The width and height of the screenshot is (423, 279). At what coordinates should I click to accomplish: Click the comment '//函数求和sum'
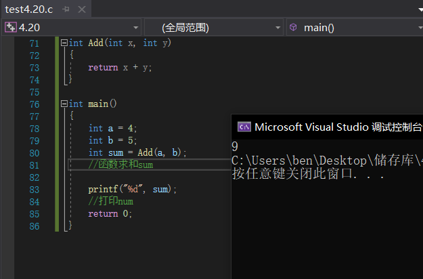click(x=120, y=165)
